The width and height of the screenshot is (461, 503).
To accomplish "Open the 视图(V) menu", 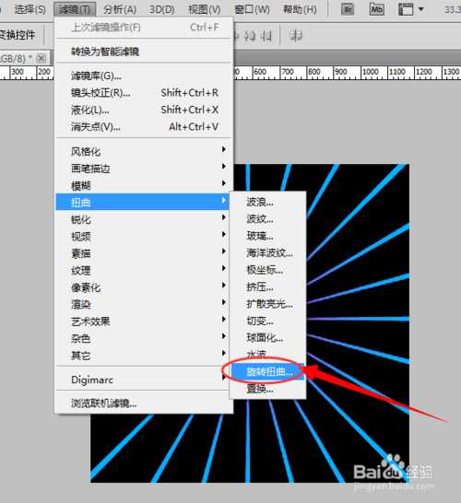I will click(x=204, y=9).
